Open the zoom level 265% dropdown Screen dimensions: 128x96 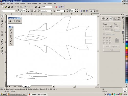pyautogui.click(x=53, y=7)
